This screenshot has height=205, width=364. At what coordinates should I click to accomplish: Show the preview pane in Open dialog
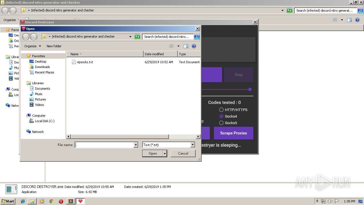click(x=186, y=46)
